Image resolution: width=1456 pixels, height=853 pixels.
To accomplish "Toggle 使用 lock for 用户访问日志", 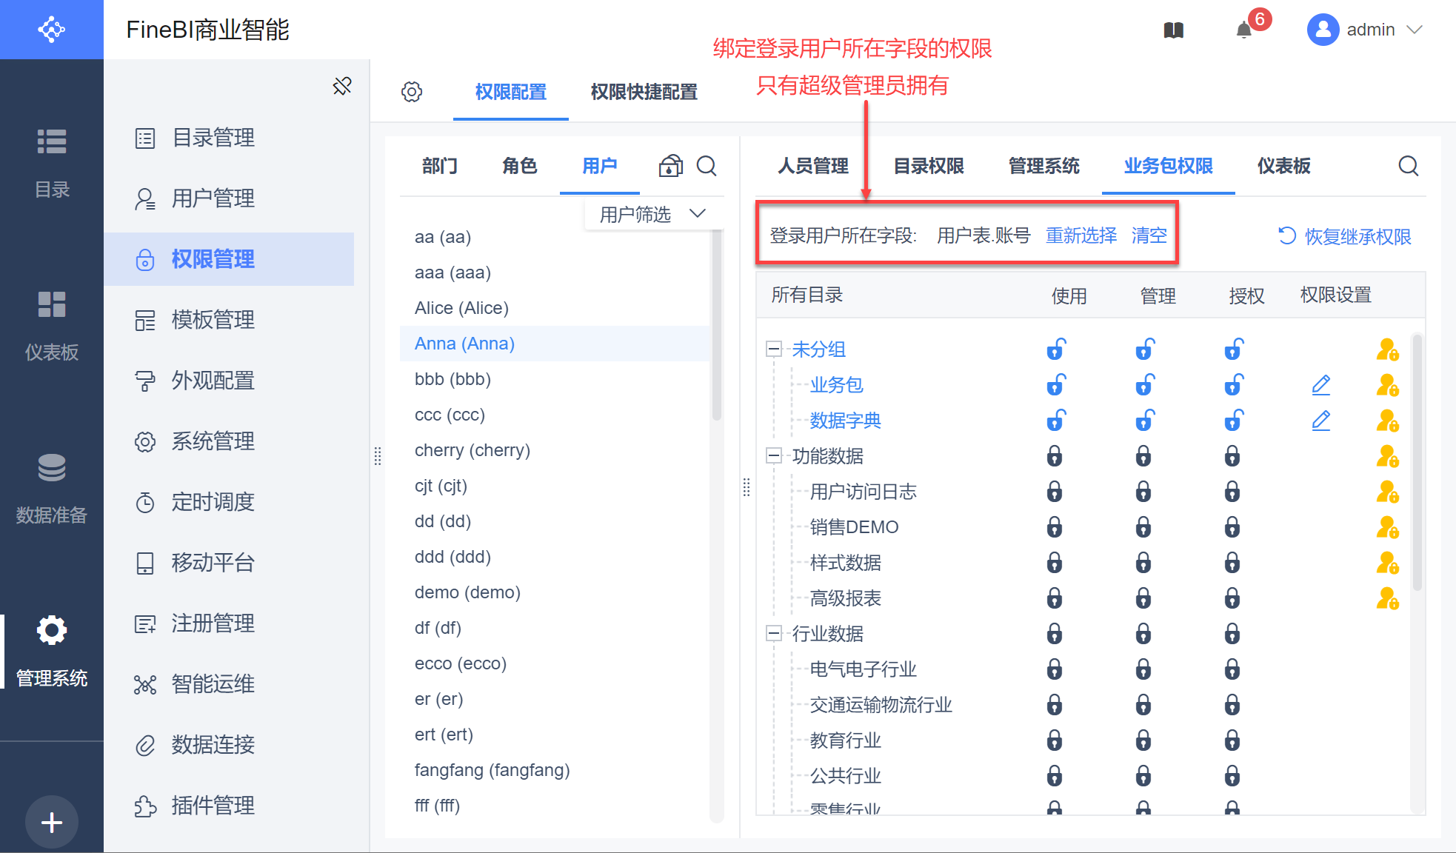I will click(1055, 492).
